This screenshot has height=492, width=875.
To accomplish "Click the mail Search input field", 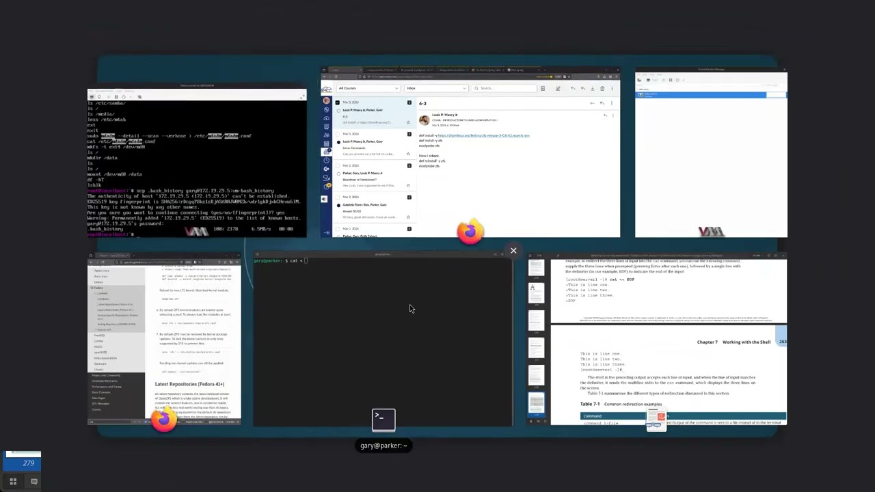I will pos(504,88).
